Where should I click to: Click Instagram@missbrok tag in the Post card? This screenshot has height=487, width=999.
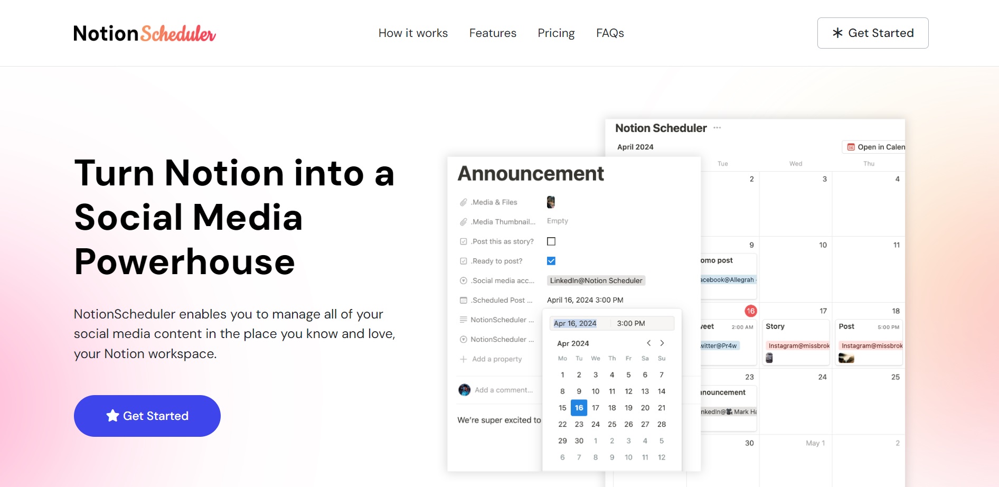point(871,346)
